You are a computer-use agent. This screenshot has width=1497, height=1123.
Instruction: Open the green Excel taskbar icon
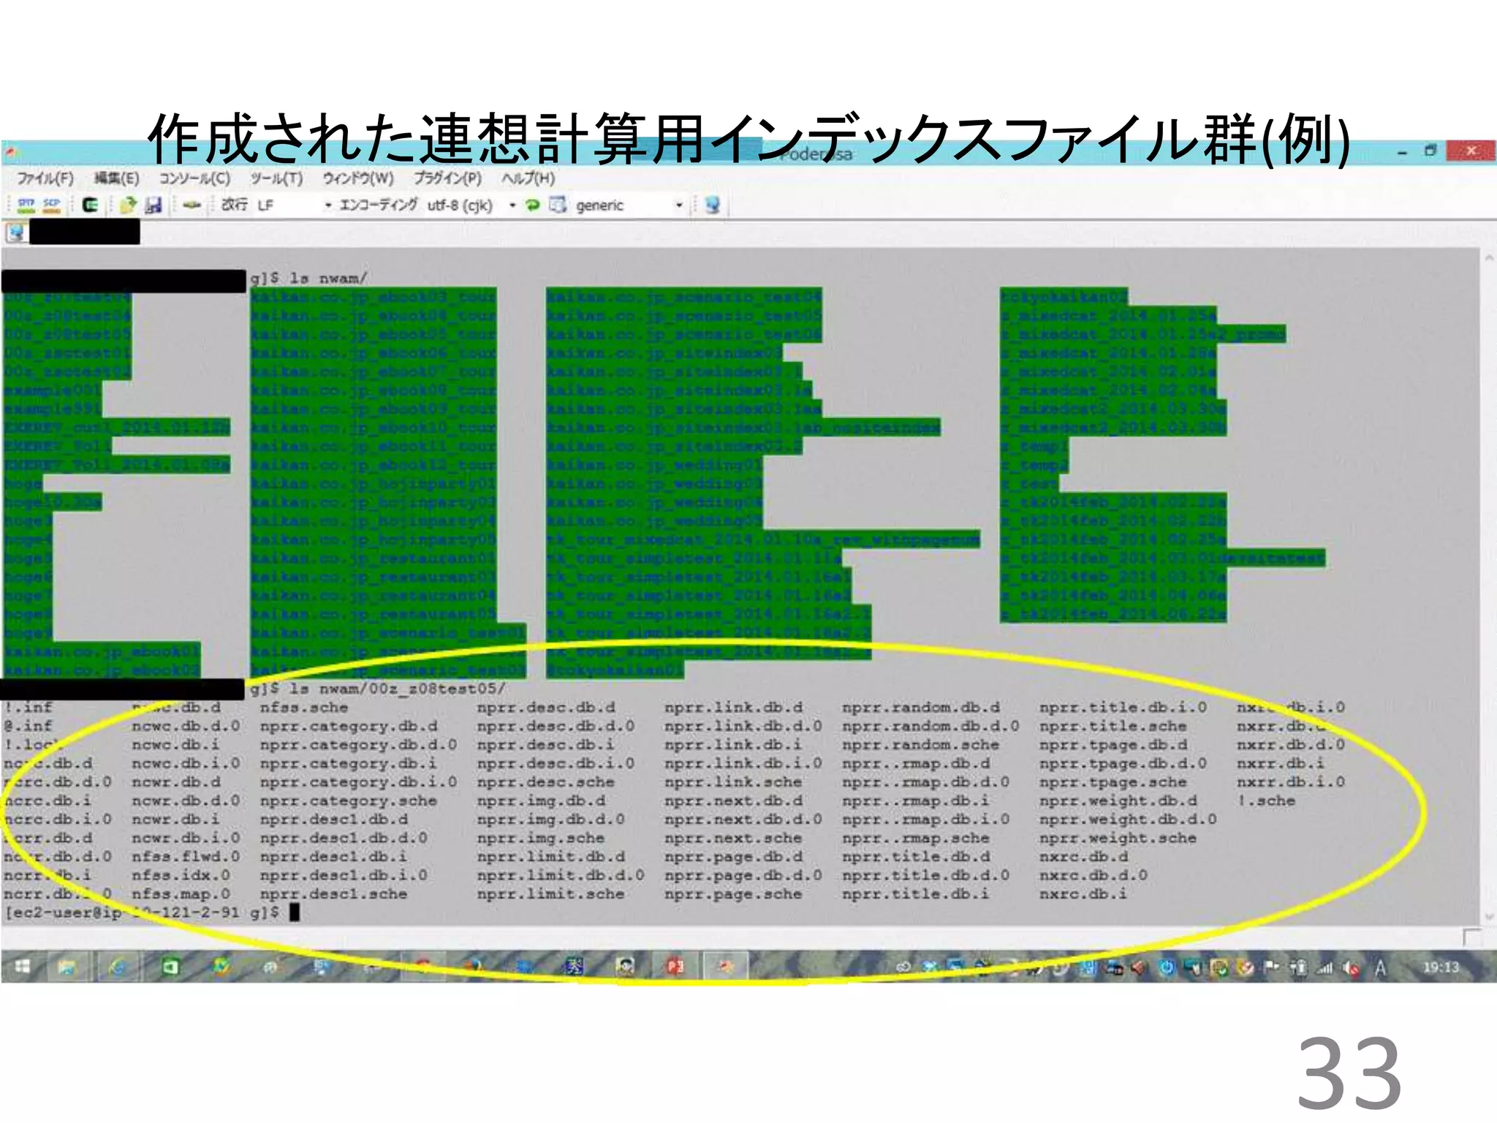pos(170,967)
